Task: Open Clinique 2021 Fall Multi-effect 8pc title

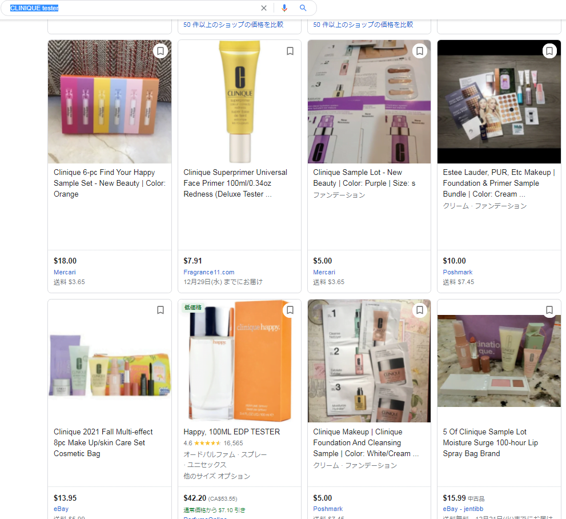Action: (103, 442)
